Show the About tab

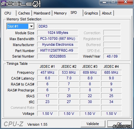pos(107,13)
